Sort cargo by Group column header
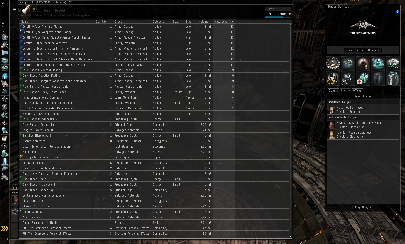 (132, 22)
